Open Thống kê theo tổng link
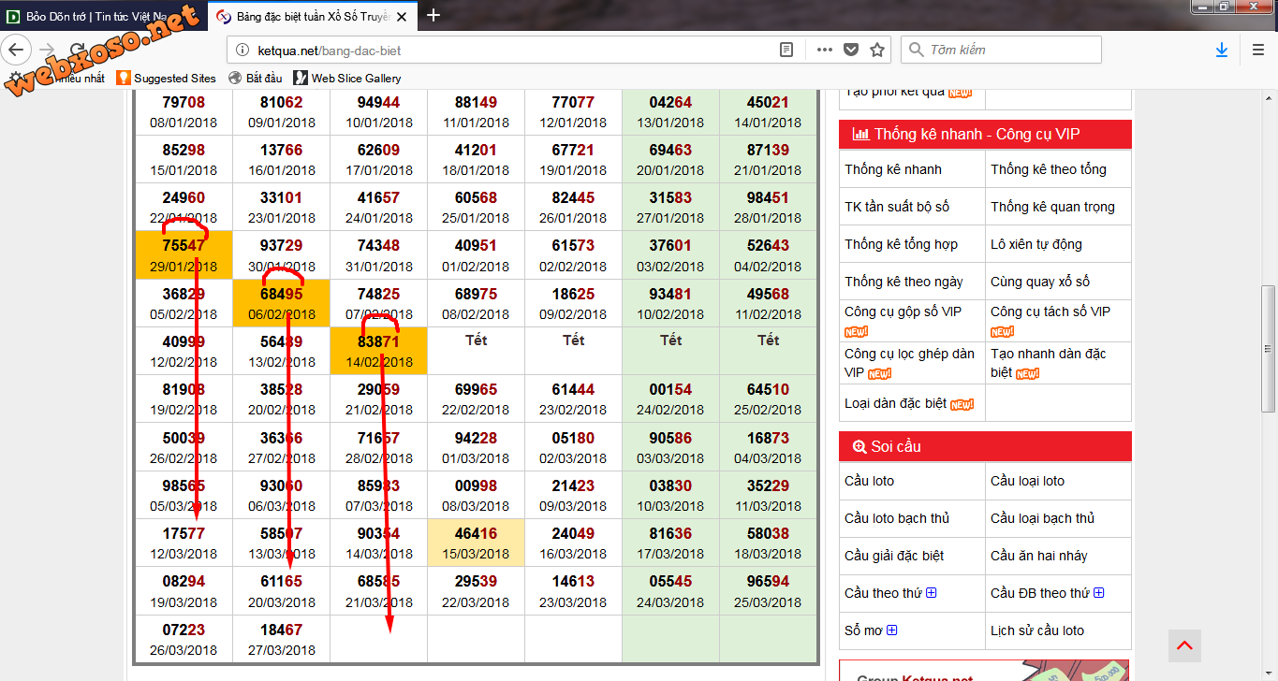Viewport: 1278px width, 681px height. tap(1049, 169)
